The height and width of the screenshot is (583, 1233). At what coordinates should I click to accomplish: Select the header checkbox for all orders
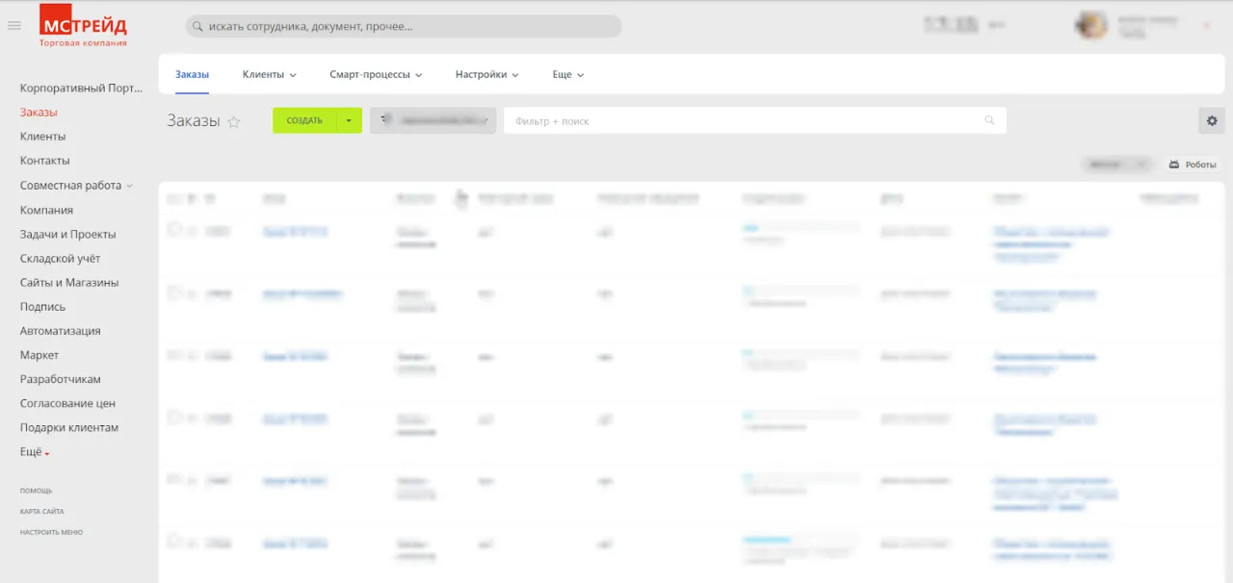coord(173,198)
